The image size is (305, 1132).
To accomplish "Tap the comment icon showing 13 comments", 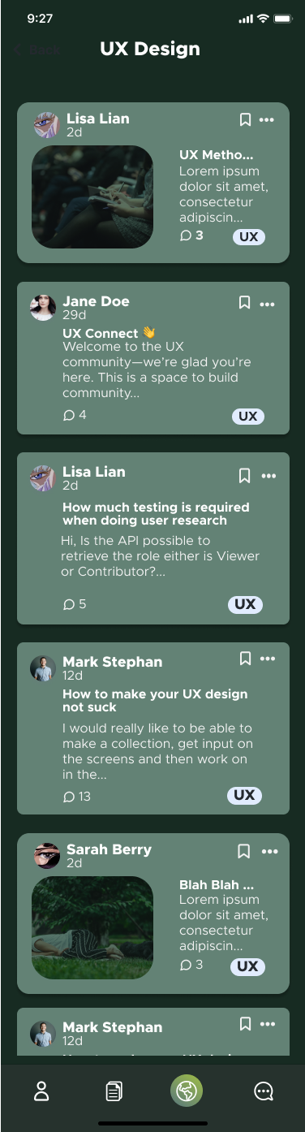I will tap(69, 797).
